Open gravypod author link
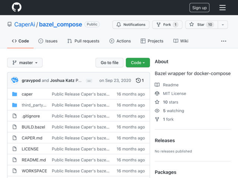The image size is (238, 178). (x=31, y=80)
